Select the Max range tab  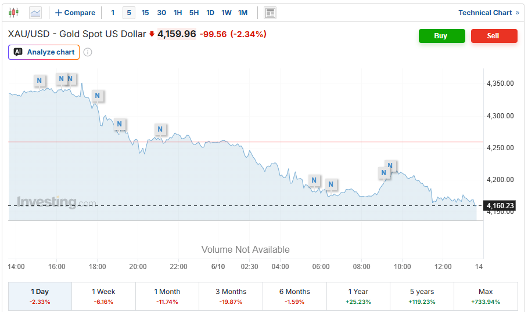pos(486,296)
